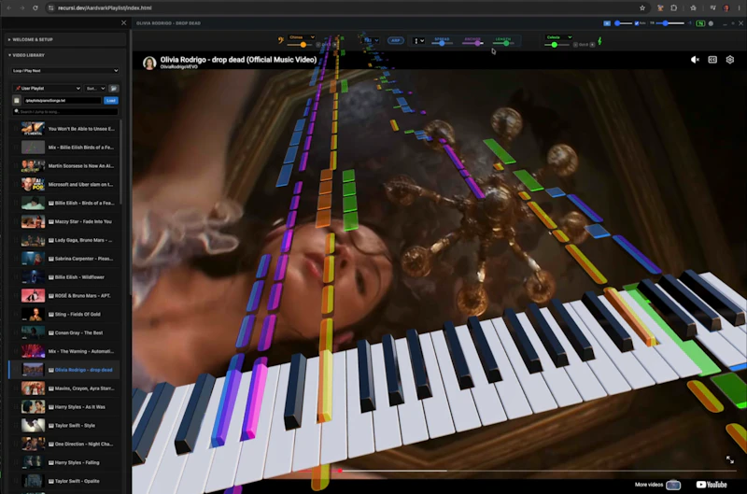The image size is (747, 494).
Task: Open the video title link
Action: (x=238, y=60)
